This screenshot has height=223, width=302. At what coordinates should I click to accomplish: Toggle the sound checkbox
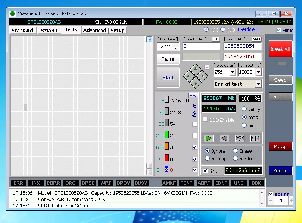(x=271, y=194)
